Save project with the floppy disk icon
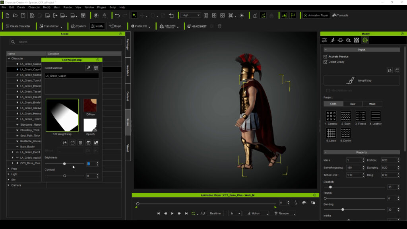The image size is (407, 229). [23, 16]
